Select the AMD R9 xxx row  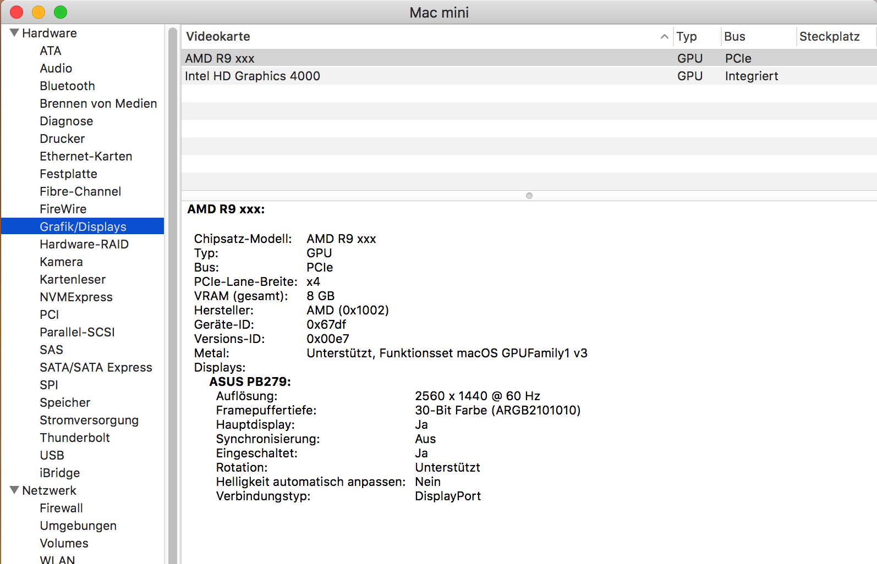click(529, 58)
